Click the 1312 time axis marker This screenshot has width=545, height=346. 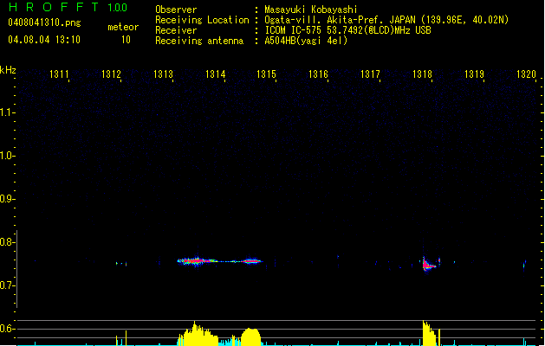(111, 74)
